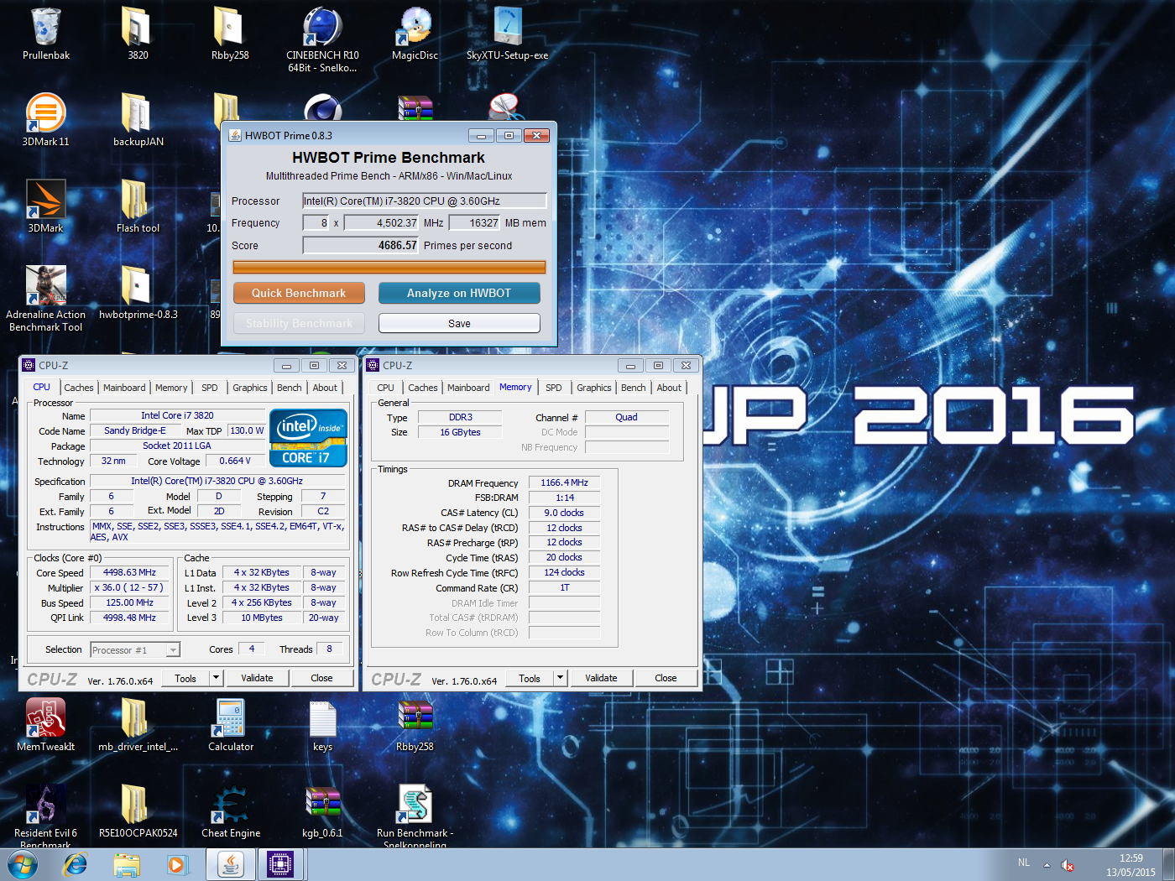Launch CINEBENCH R10 64Bit shortcut

[x=322, y=39]
